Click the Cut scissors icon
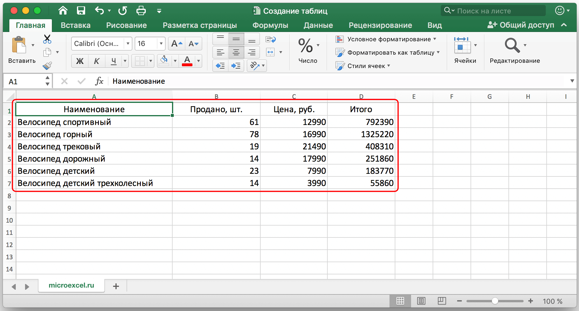The image size is (579, 311). tap(47, 39)
